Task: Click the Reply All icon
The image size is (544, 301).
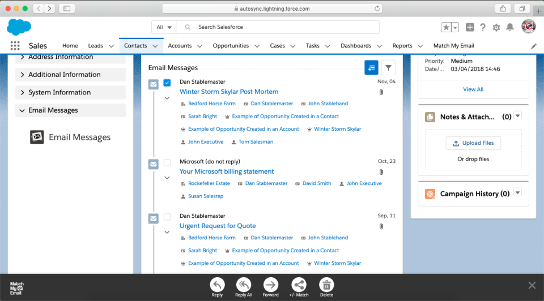Action: point(244,285)
